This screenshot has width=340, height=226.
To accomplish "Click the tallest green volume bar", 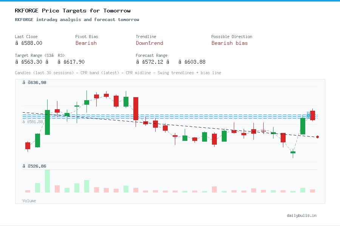I will pos(47,181).
